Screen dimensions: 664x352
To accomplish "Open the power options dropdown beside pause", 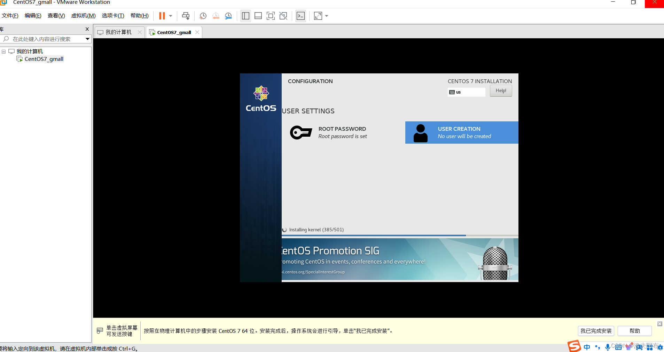I will click(171, 16).
